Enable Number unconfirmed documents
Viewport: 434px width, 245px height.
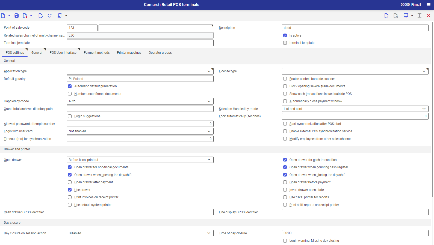pyautogui.click(x=70, y=94)
